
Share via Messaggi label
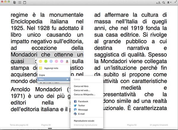pos(83,110)
